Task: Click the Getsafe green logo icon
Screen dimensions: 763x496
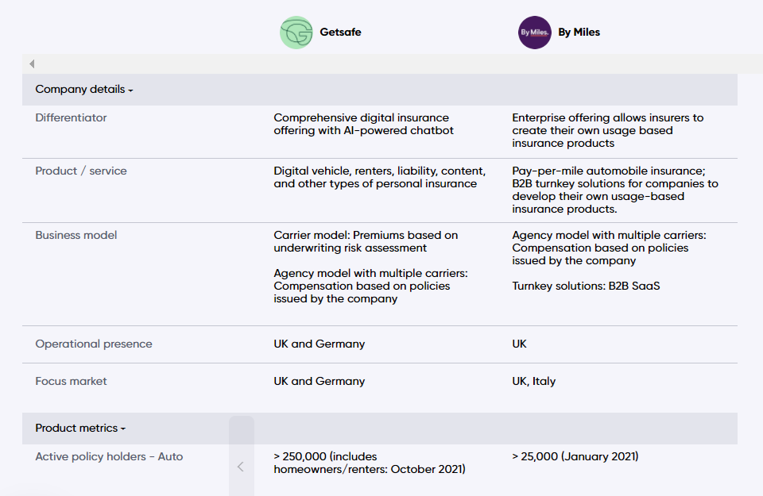Action: pos(296,33)
